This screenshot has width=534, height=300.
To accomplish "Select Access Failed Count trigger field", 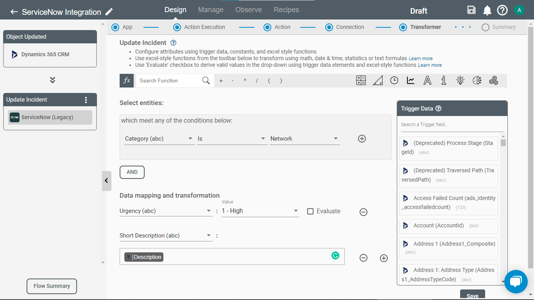I will point(448,203).
